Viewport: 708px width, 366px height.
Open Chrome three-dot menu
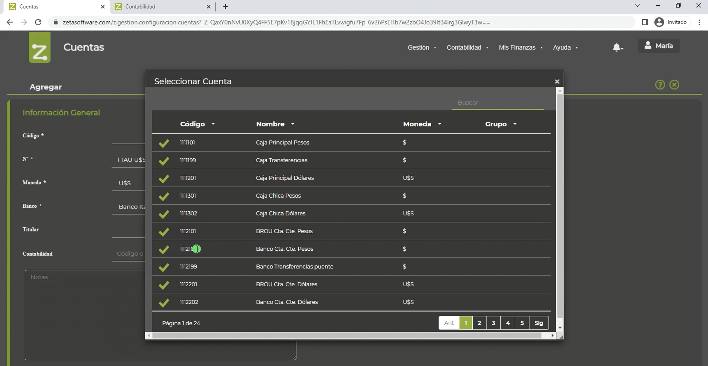coord(699,22)
